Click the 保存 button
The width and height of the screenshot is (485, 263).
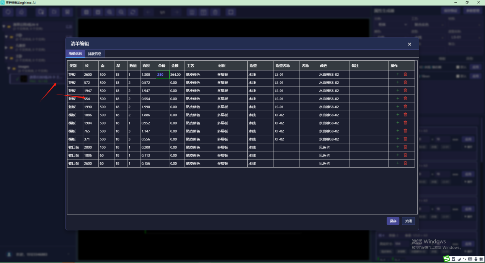(x=393, y=221)
